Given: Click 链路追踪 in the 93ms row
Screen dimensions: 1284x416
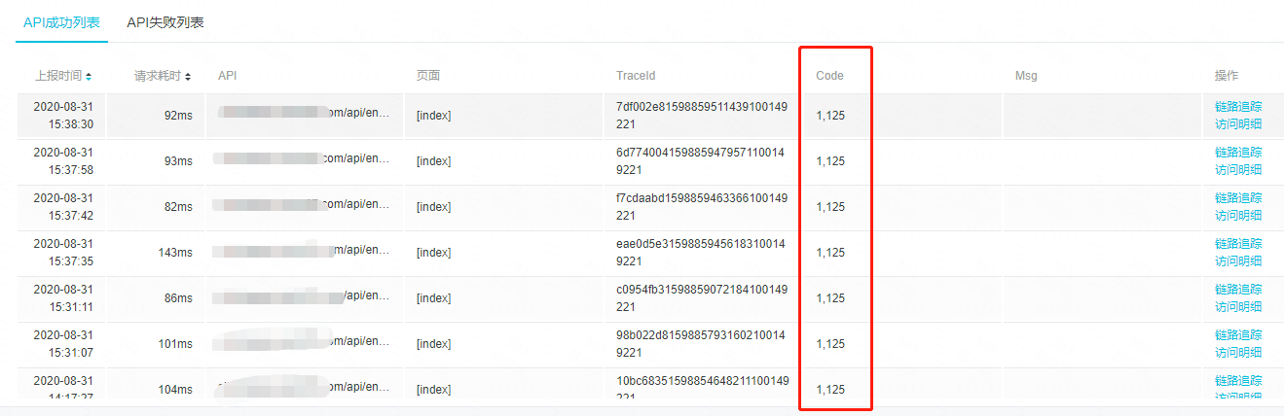Looking at the screenshot, I should coord(1238,152).
